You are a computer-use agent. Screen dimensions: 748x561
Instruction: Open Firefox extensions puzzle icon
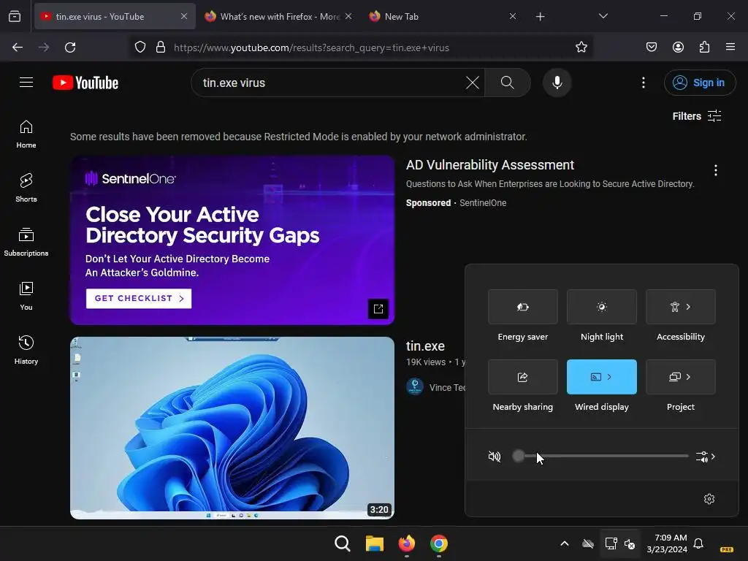coord(705,47)
